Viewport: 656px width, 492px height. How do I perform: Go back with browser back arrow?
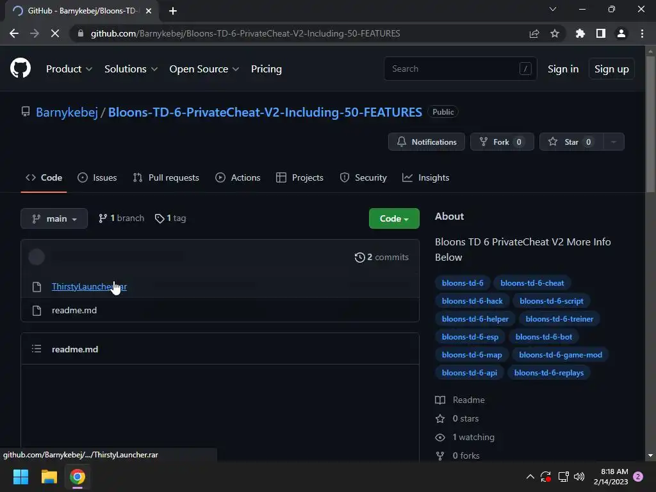coord(14,33)
